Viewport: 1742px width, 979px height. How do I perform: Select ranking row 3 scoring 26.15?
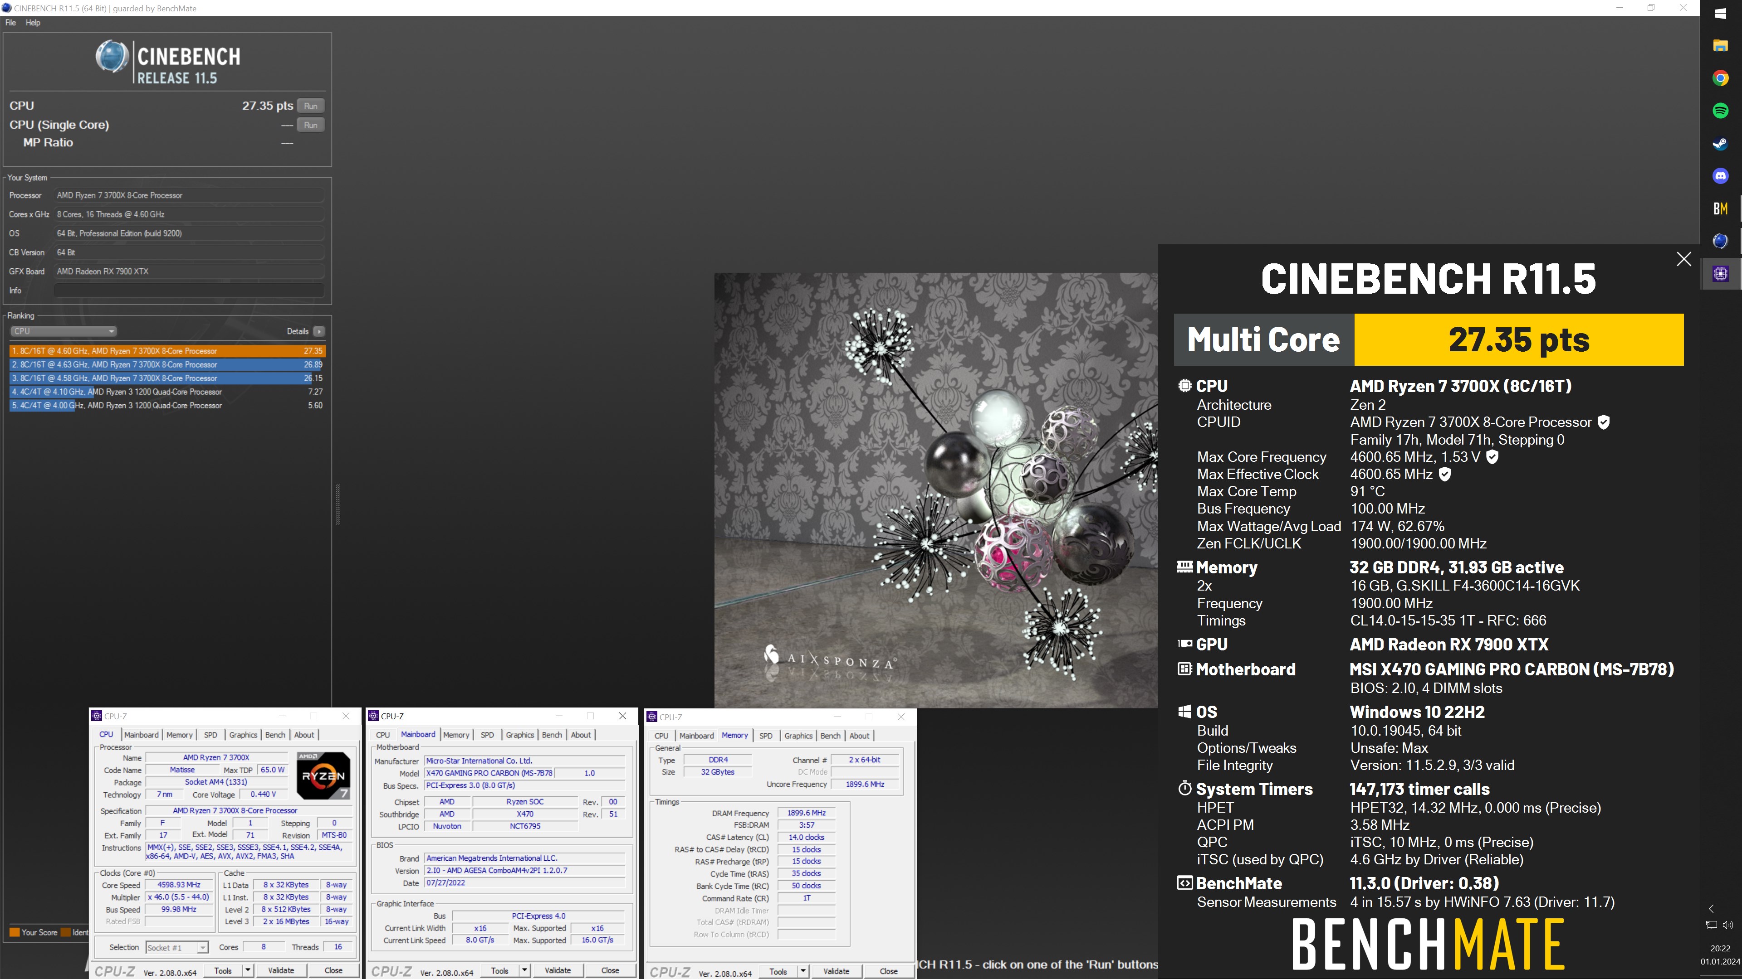point(168,378)
